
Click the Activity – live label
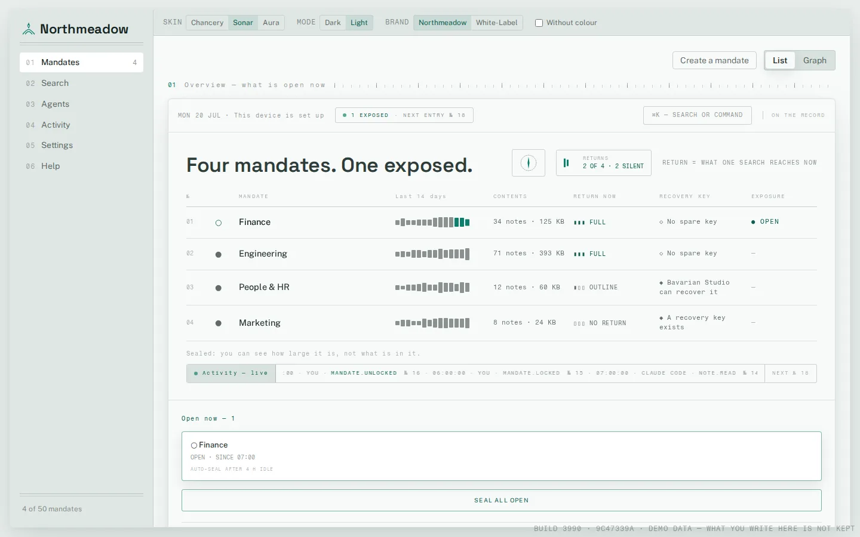(x=231, y=373)
